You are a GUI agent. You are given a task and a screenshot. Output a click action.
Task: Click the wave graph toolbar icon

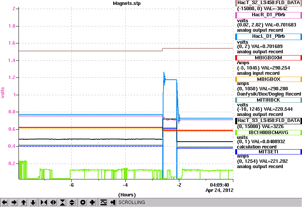103,202
